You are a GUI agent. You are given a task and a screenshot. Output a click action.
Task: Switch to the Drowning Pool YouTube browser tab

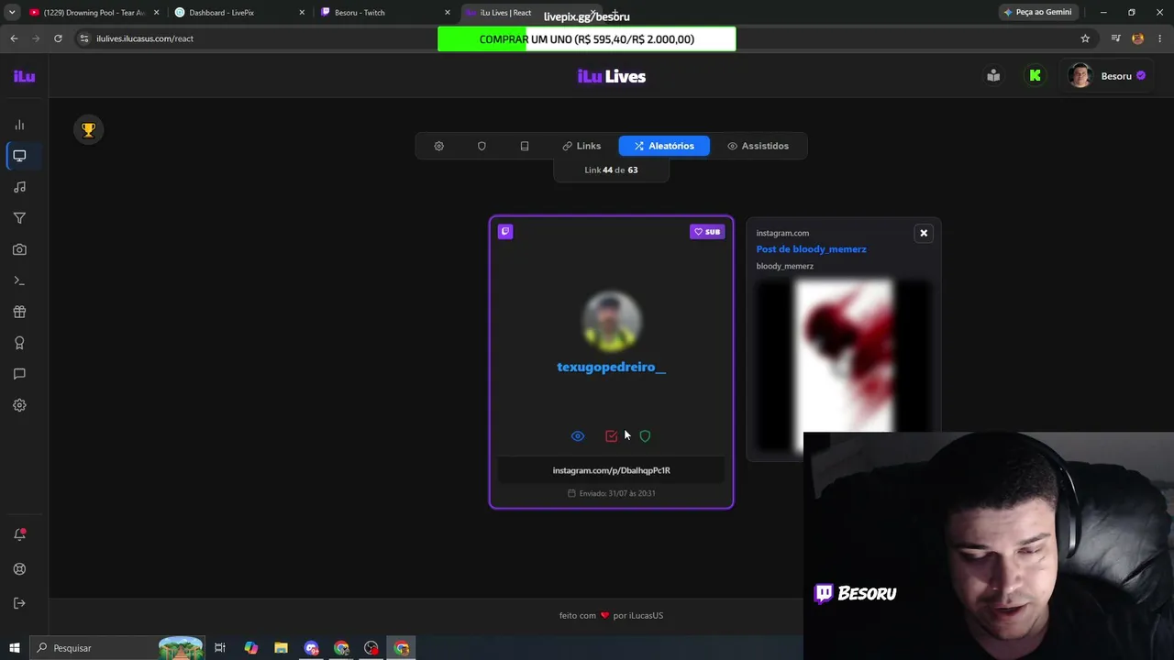click(94, 13)
